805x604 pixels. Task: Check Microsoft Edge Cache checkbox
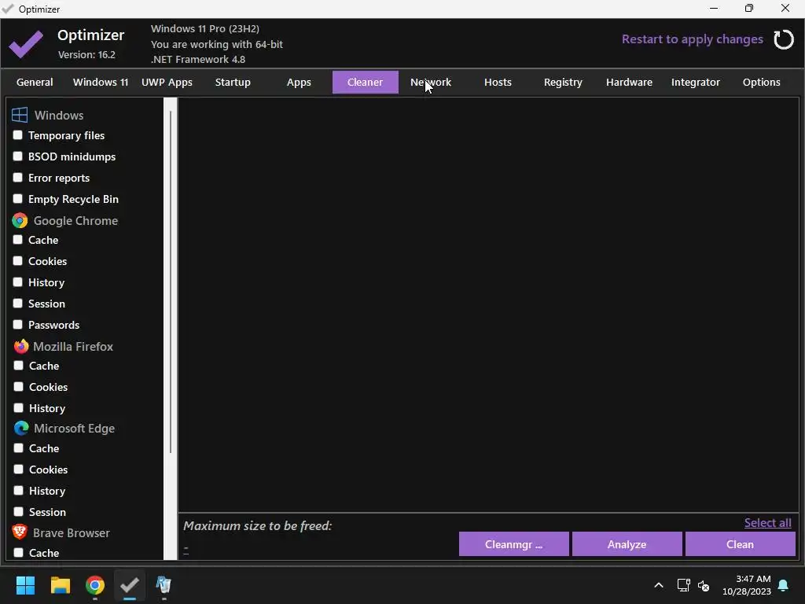[x=19, y=447]
